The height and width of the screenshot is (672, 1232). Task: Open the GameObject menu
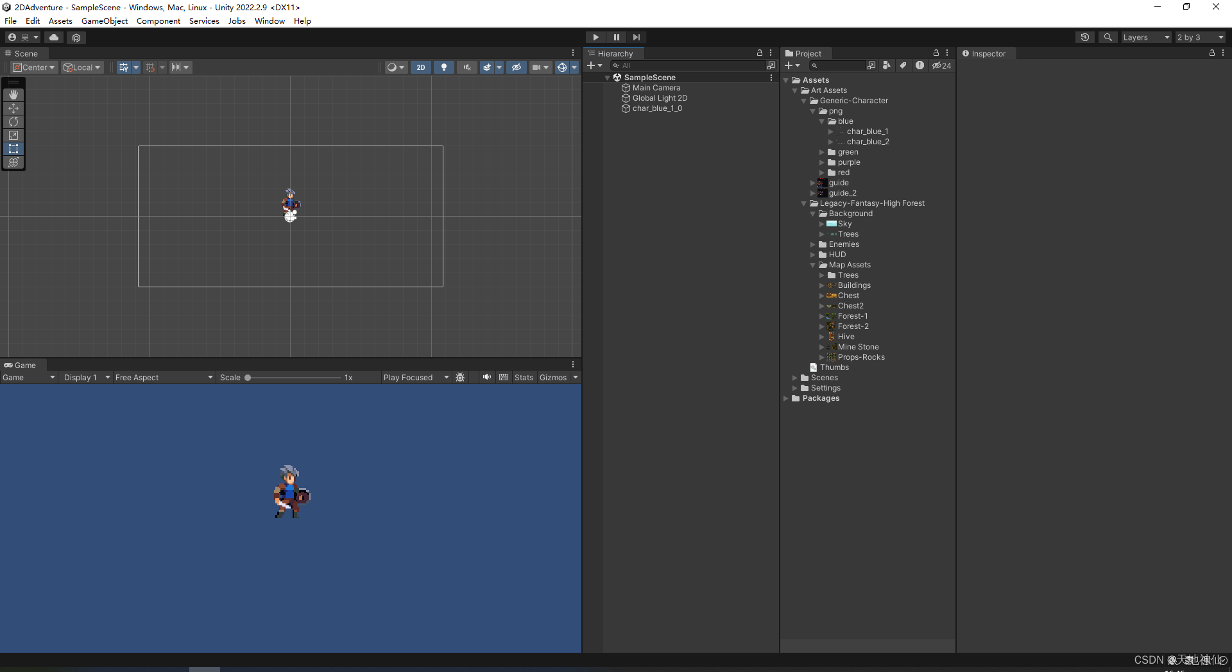point(105,21)
